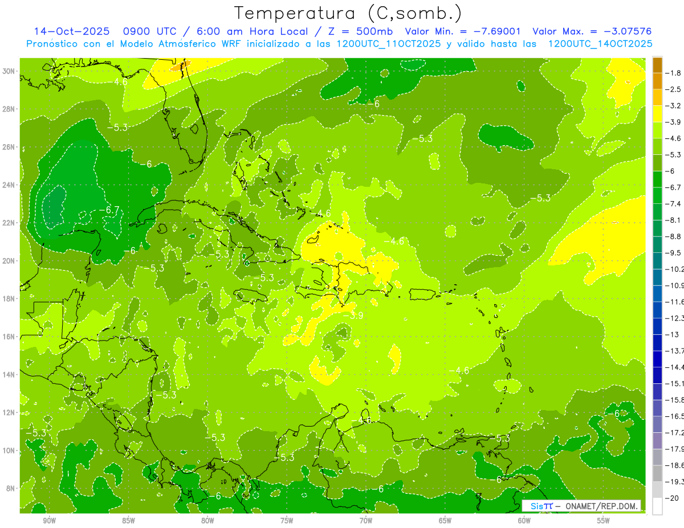This screenshot has height=528, width=684.
Task: Click the '85W' longitude tick label
Action: (128, 521)
